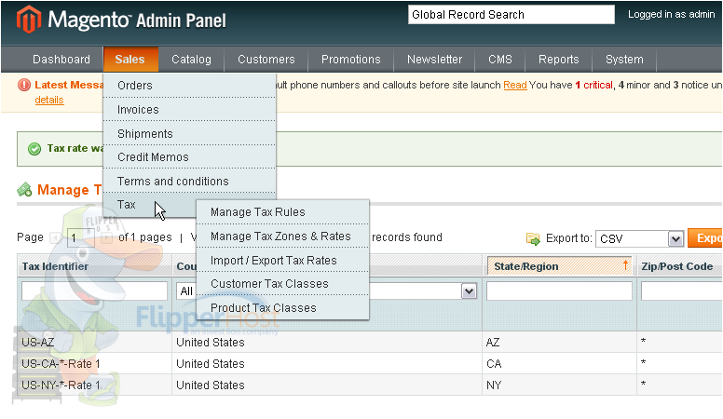Screen dimensions: 723x419
Task: Open the Newsletter menu
Action: pos(434,60)
